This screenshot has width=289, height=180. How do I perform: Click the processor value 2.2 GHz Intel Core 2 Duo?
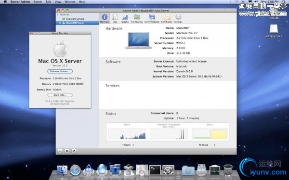(x=192, y=38)
